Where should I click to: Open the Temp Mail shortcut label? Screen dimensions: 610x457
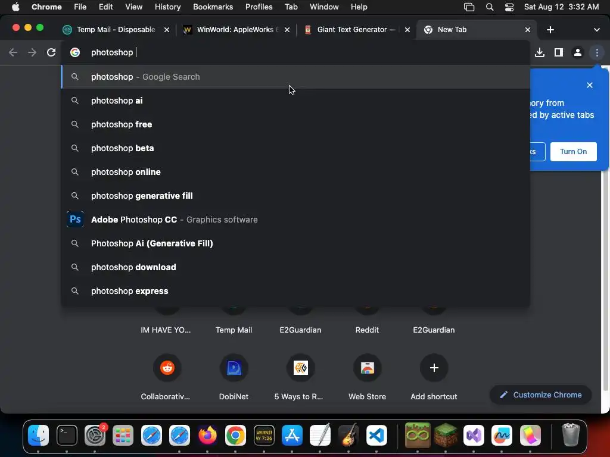click(234, 330)
